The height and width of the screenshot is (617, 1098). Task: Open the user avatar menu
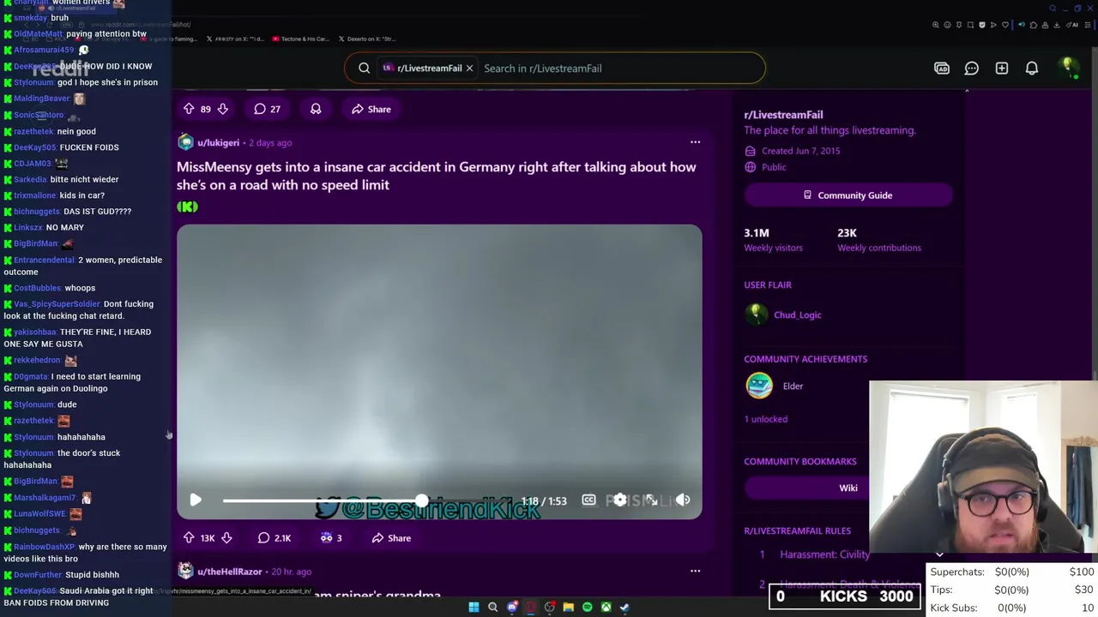[1068, 68]
